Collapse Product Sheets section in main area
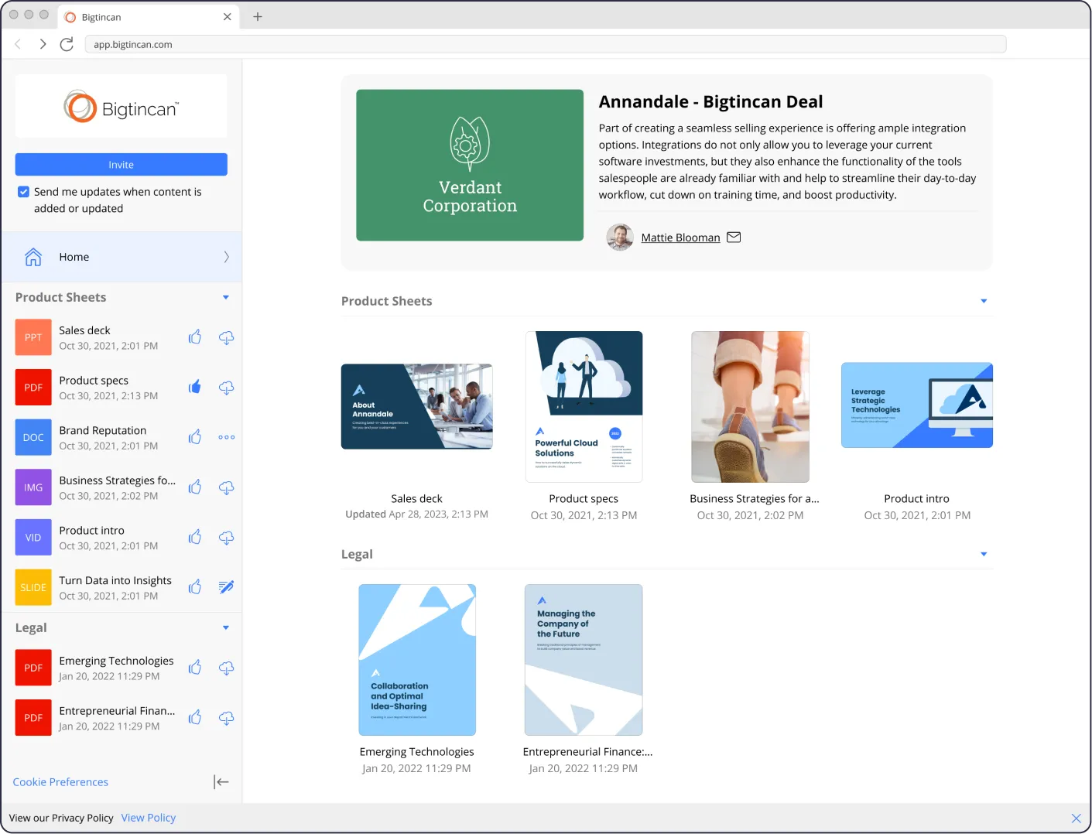This screenshot has height=834, width=1092. [x=984, y=301]
